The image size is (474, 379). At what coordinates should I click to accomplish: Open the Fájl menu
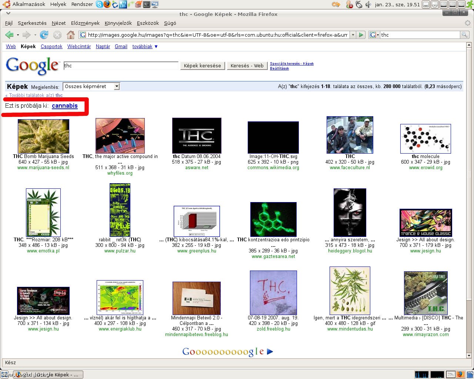(x=9, y=23)
